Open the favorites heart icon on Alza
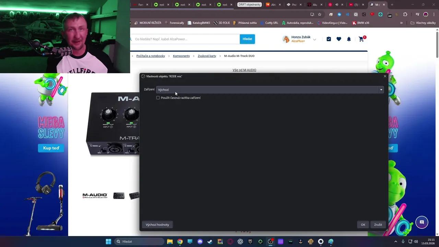 (339, 39)
